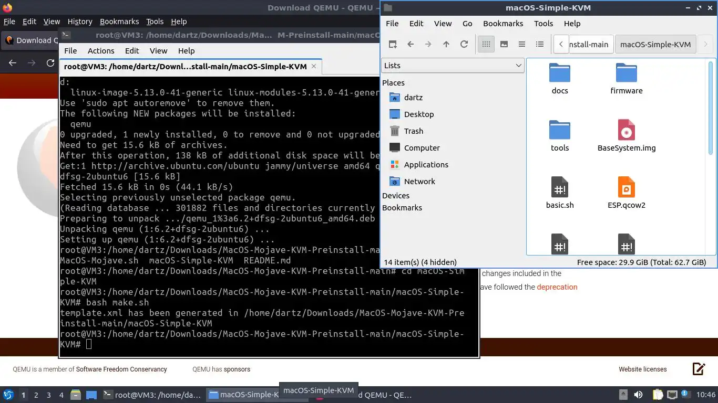718x403 pixels.
Task: Reload the Firefox page
Action: click(50, 63)
